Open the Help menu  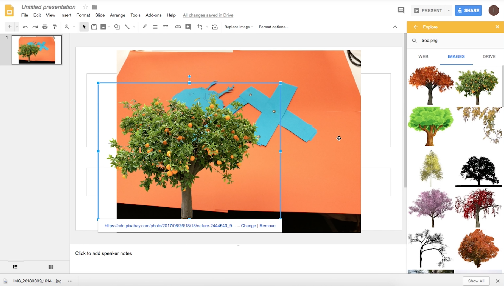coord(171,15)
